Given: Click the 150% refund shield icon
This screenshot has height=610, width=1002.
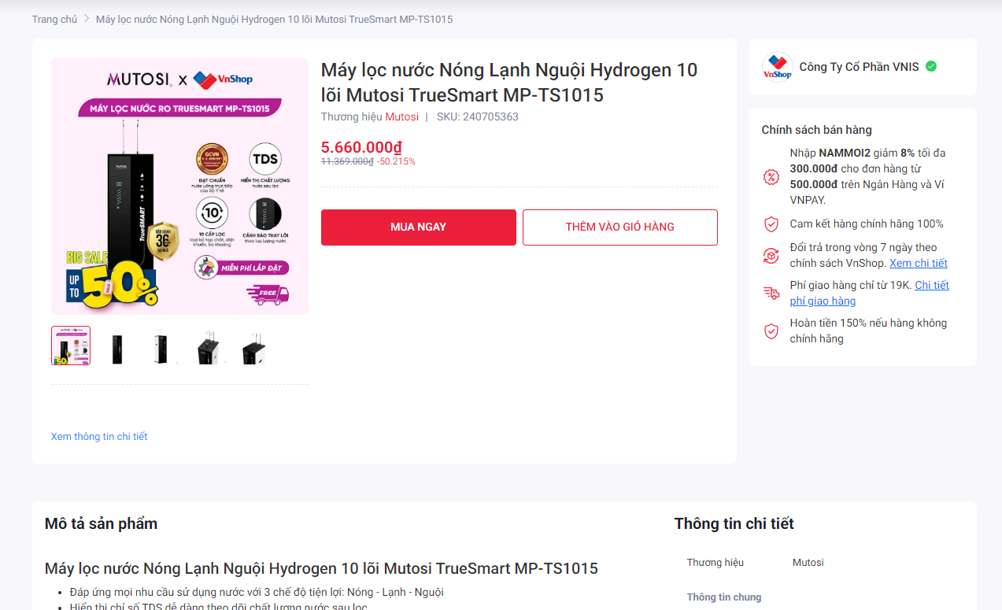Looking at the screenshot, I should pos(771,331).
